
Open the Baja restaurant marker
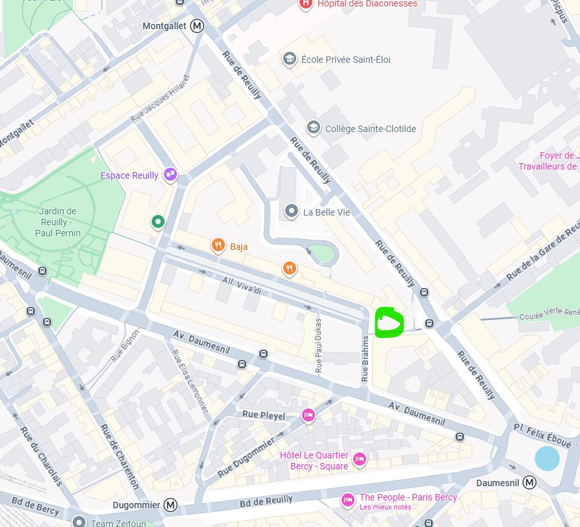point(218,245)
